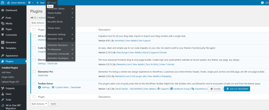269x110 pixels.
Task: Click the Active plugins filter link
Action: [x=42, y=18]
